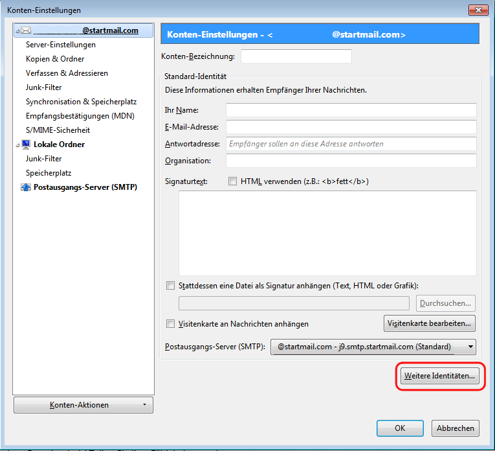Image resolution: width=495 pixels, height=451 pixels.
Task: Enable HTML verwenden checkbox
Action: (233, 181)
